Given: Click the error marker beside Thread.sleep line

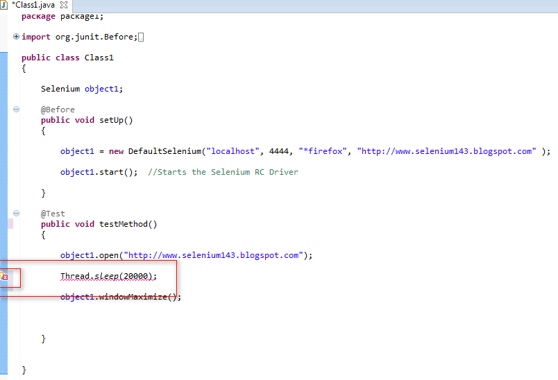Looking at the screenshot, I should (x=4, y=276).
